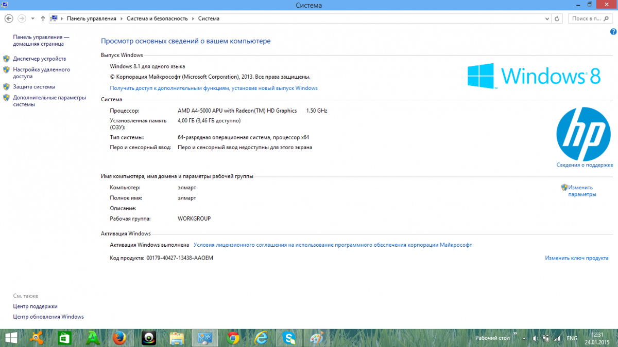The image size is (618, 347).
Task: Open Avast antivirus from taskbar
Action: point(38,338)
